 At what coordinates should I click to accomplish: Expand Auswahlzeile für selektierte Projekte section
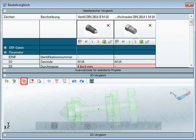pyautogui.click(x=5, y=70)
